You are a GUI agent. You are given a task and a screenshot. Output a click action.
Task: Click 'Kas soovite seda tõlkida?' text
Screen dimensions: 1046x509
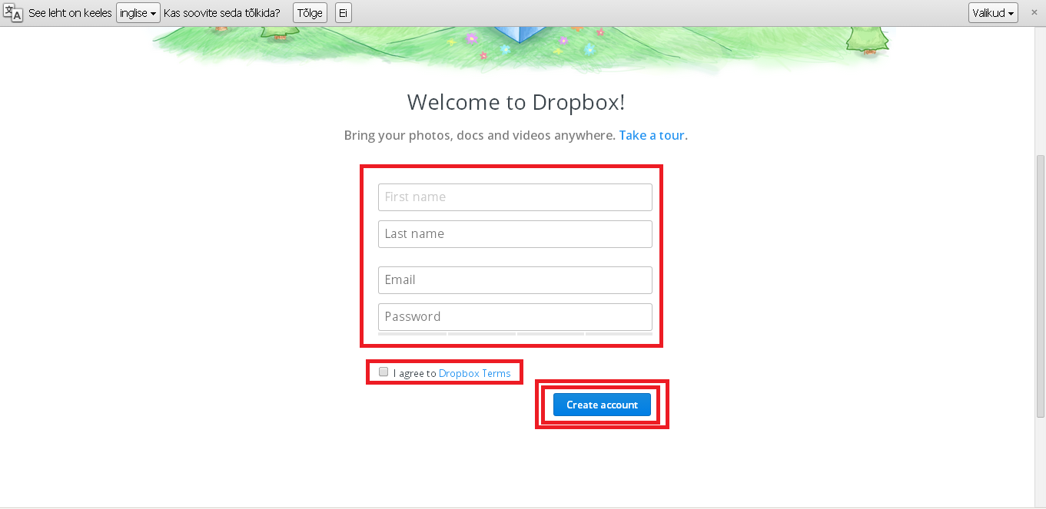[x=222, y=13]
